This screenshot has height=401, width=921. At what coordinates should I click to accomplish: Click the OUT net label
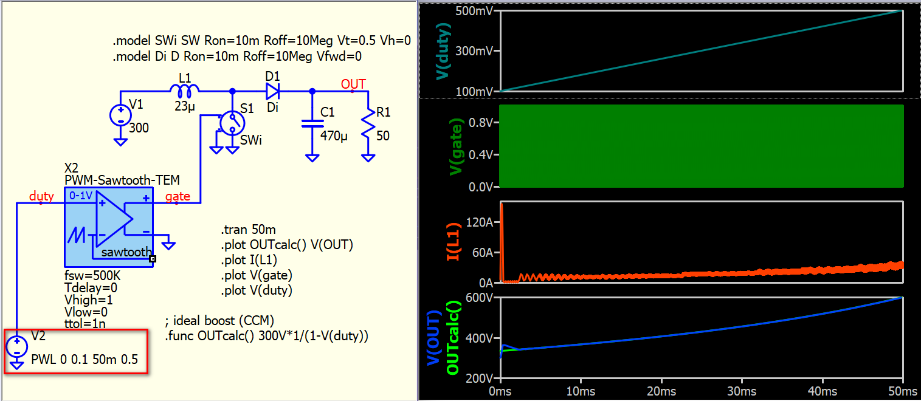coord(353,84)
